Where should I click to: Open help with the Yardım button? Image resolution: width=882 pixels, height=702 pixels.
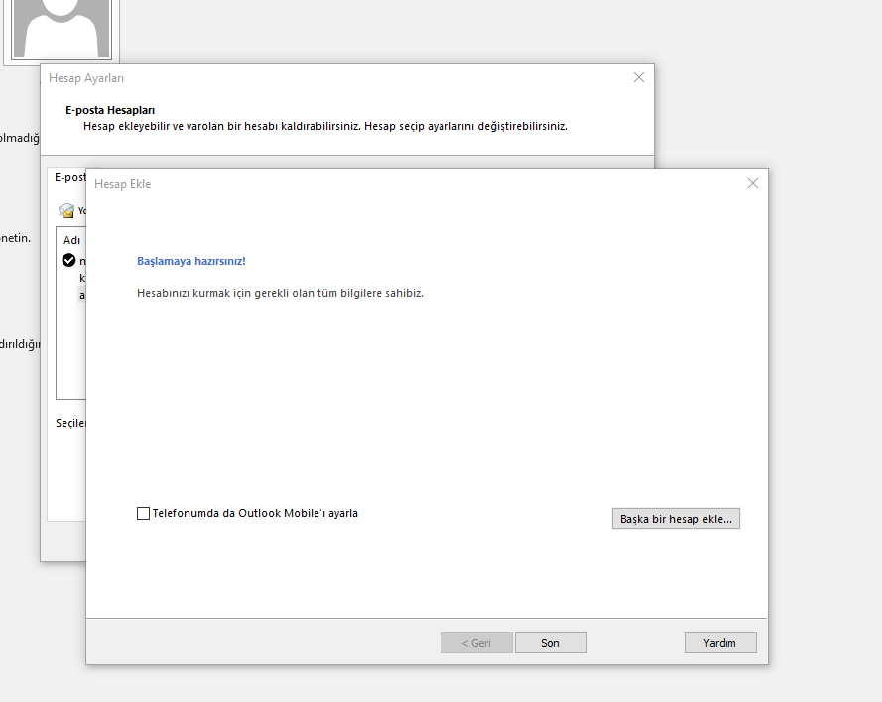719,643
